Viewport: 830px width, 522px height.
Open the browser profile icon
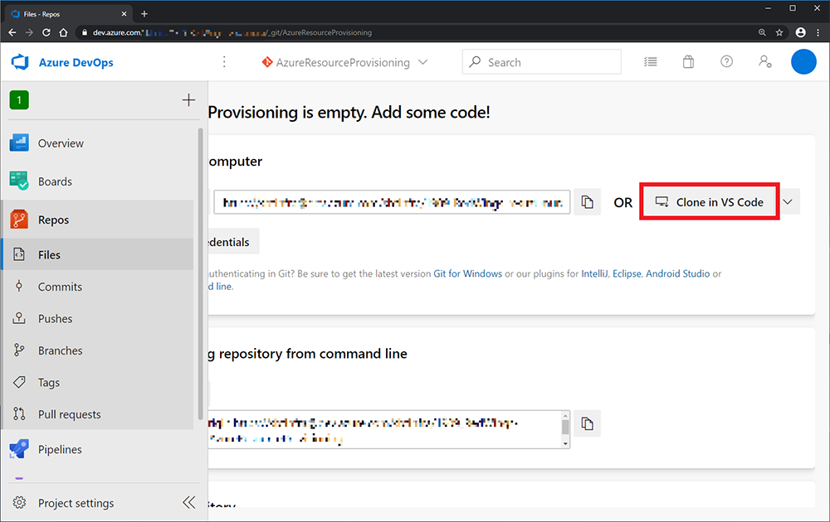tap(800, 33)
